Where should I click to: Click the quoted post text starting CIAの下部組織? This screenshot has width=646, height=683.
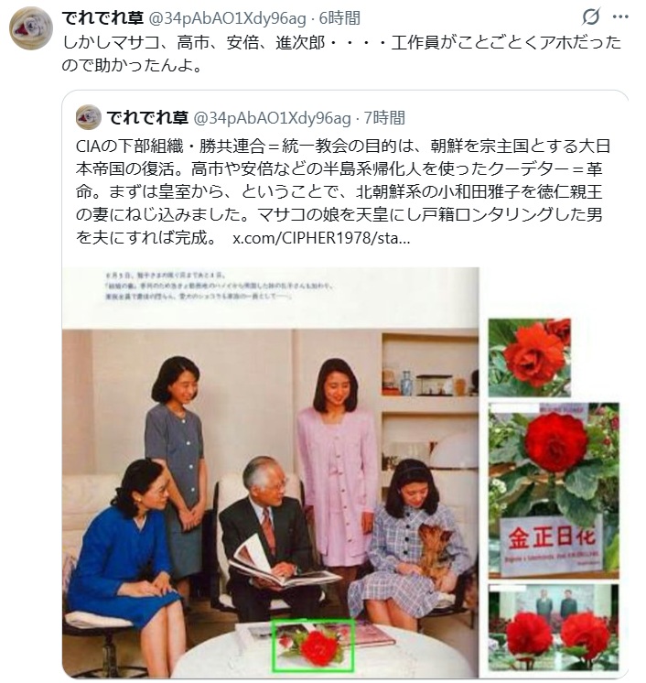343,191
